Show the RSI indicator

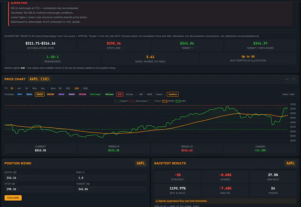[x=141, y=94]
